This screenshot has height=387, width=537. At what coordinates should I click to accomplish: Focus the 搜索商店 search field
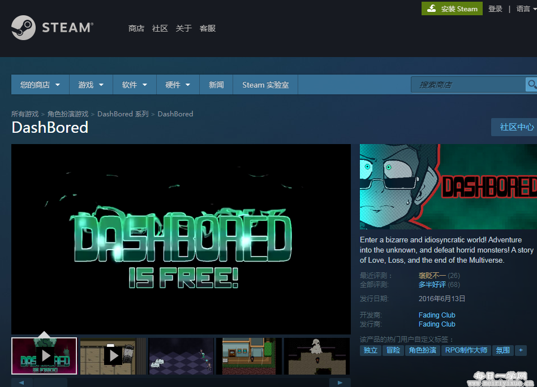[468, 84]
